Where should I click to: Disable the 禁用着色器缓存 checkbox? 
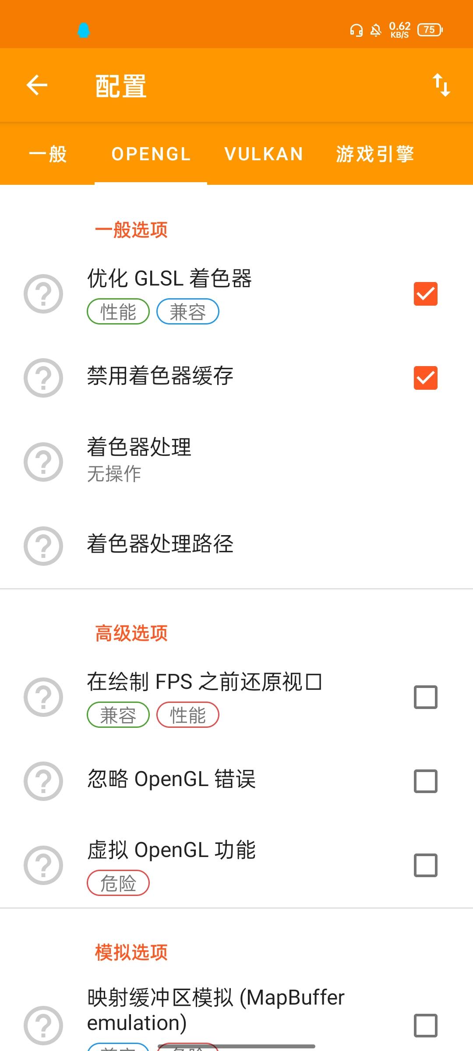(426, 378)
